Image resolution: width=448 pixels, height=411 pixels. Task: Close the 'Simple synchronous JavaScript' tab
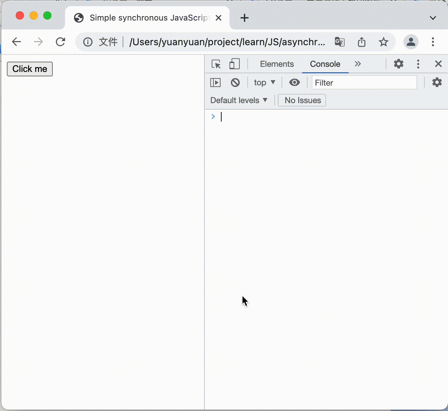click(219, 18)
